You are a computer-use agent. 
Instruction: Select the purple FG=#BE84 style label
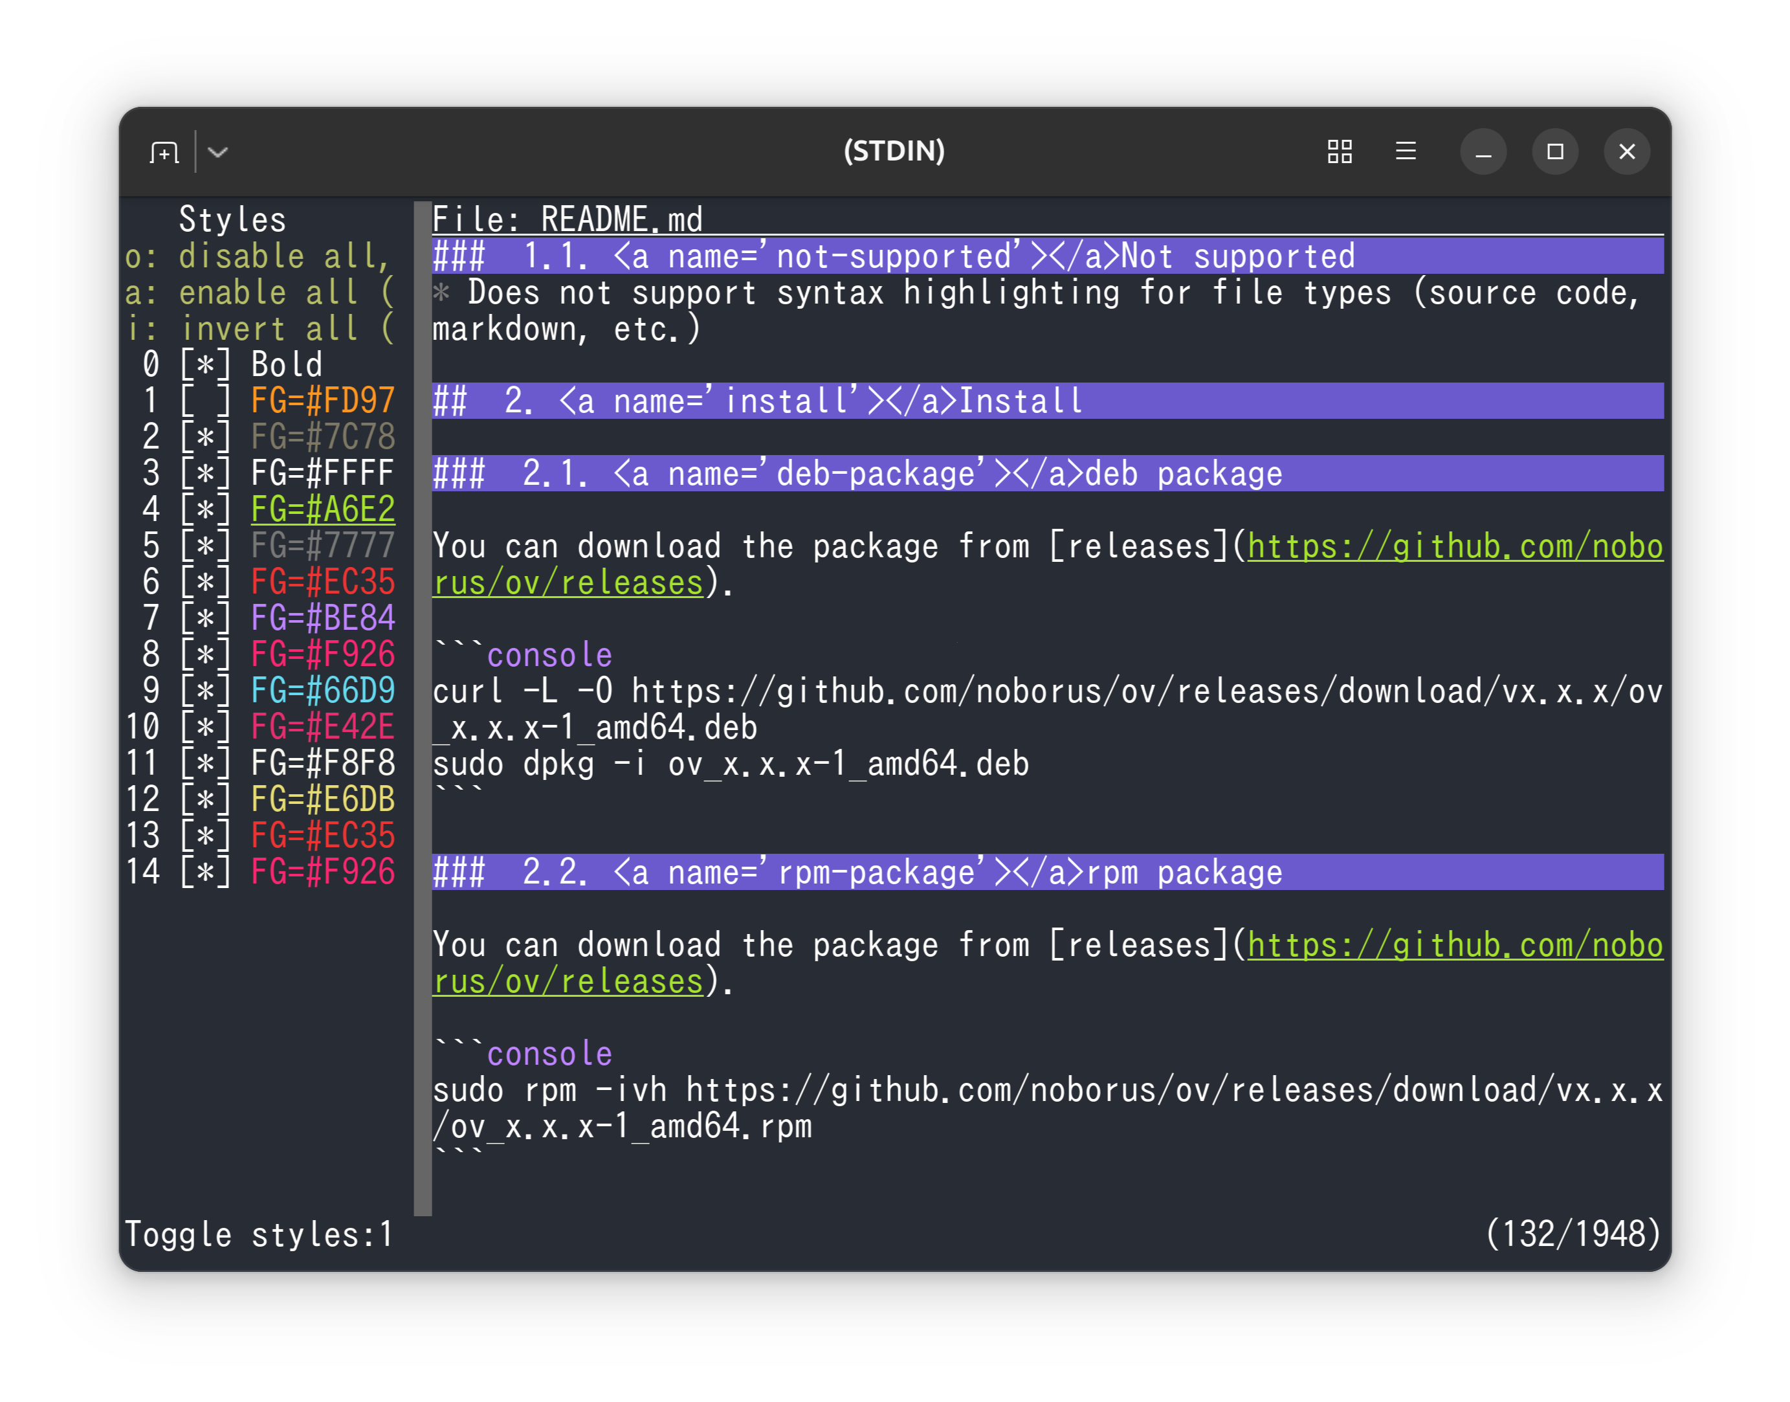pos(324,618)
